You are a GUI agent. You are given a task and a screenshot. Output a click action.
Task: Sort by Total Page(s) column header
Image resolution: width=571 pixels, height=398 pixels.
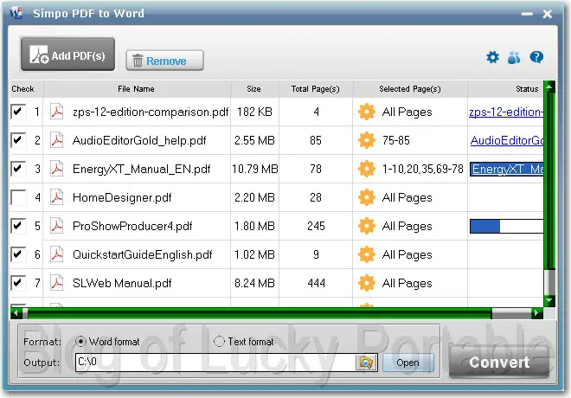point(316,89)
